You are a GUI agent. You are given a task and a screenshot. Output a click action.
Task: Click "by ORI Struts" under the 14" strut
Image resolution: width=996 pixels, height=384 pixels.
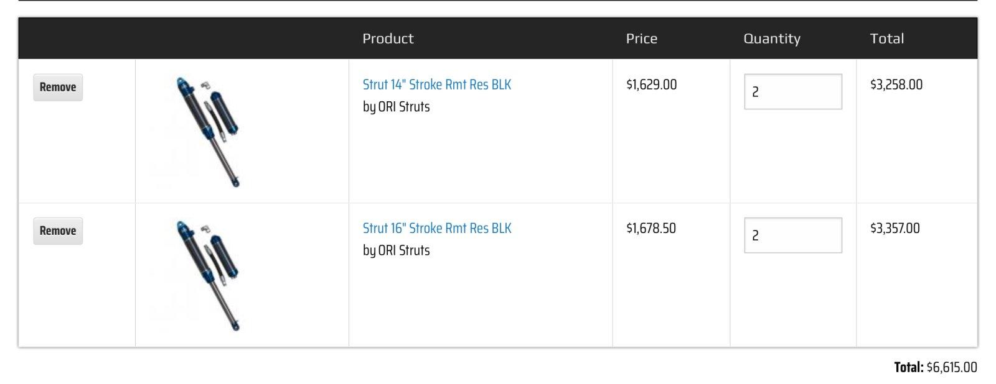click(x=396, y=107)
